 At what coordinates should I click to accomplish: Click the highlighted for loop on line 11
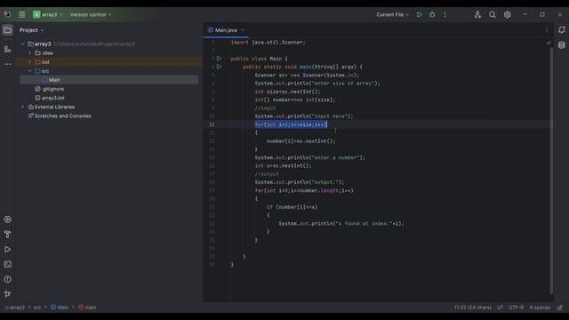point(291,124)
